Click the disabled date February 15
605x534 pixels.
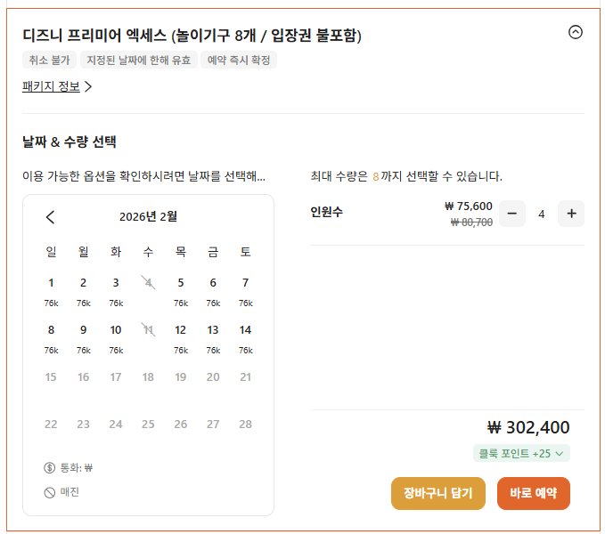click(x=51, y=376)
